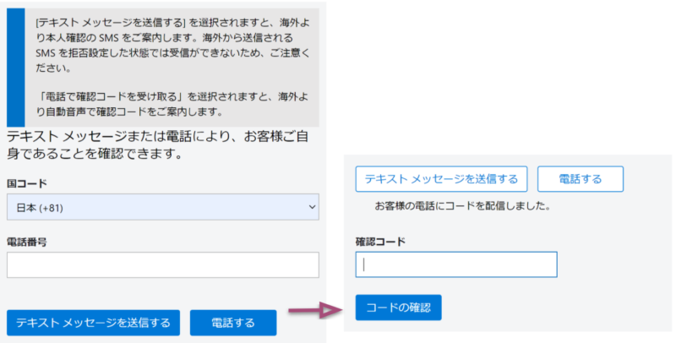This screenshot has width=676, height=343.
Task: Click the 確認コード field label
Action: click(x=380, y=242)
